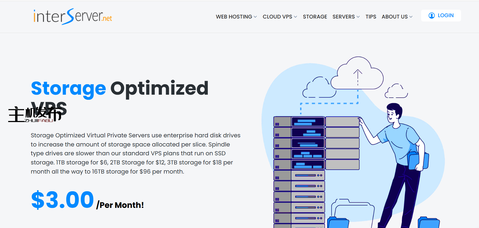
Task: Click the white outlined folder below the server rack
Action: point(353,212)
